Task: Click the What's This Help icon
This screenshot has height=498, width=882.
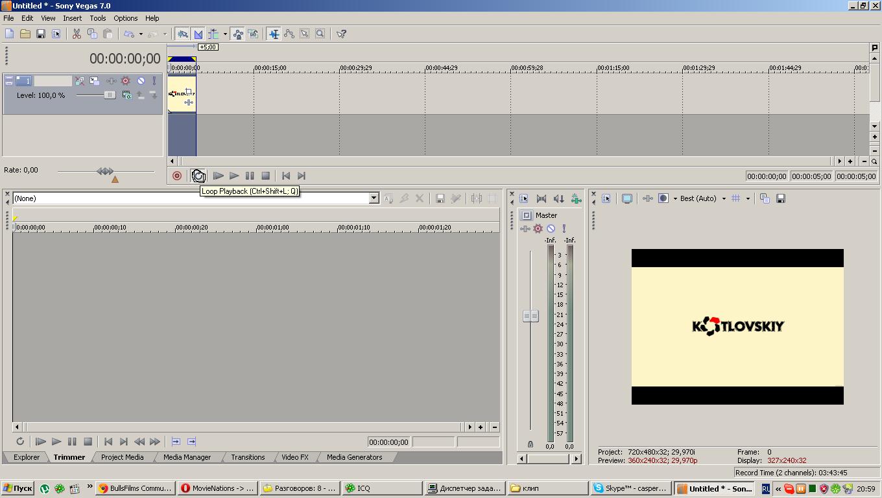Action: tap(341, 34)
